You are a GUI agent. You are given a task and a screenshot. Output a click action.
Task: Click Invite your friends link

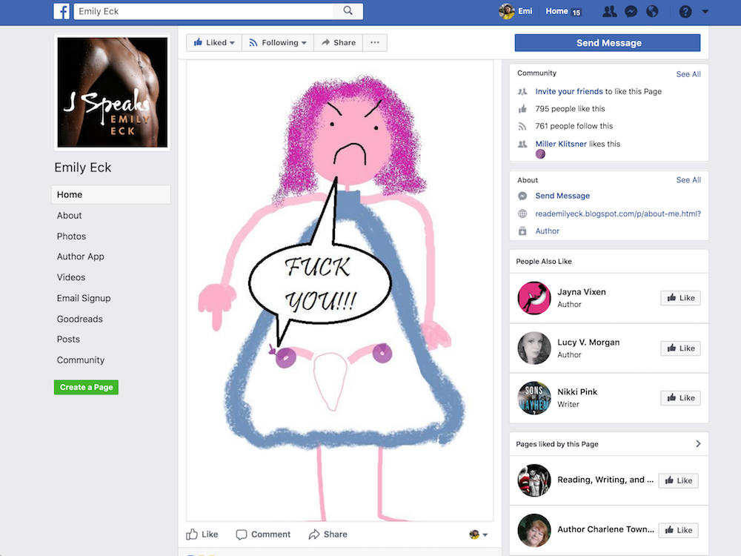(x=569, y=91)
